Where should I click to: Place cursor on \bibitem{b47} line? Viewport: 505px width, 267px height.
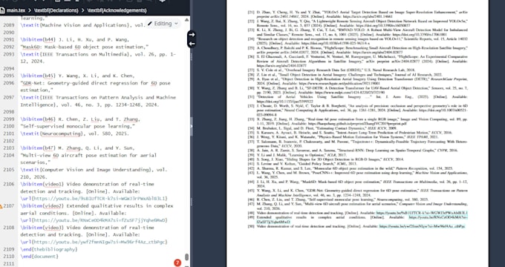coord(77,148)
